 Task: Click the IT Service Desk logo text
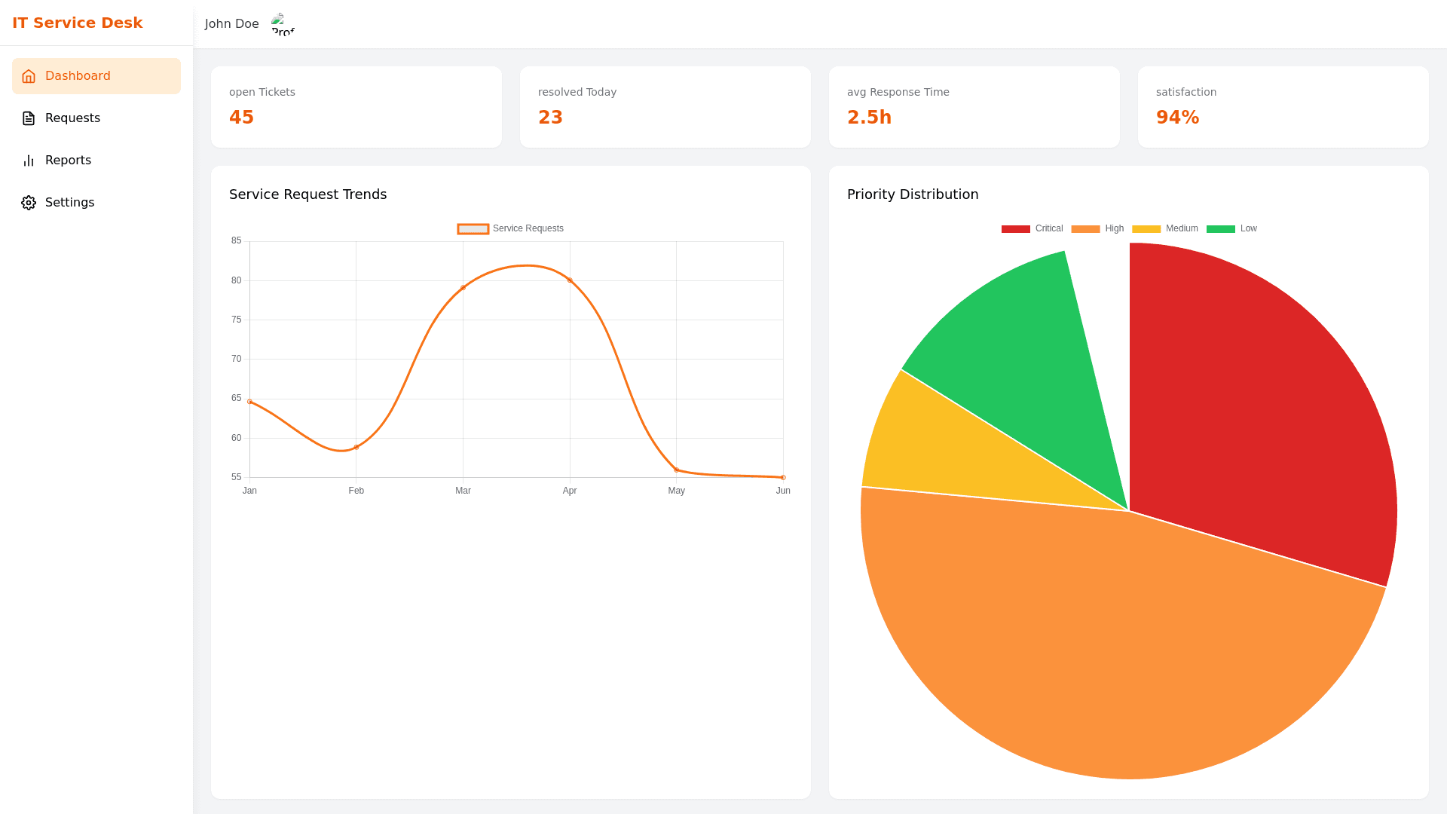(77, 23)
